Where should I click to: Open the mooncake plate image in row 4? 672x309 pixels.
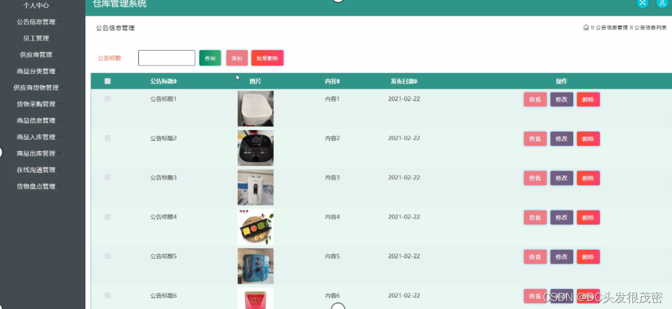click(256, 227)
